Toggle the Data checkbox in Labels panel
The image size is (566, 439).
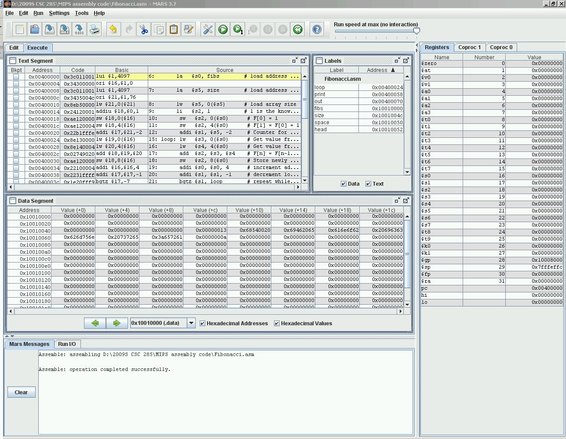point(344,184)
